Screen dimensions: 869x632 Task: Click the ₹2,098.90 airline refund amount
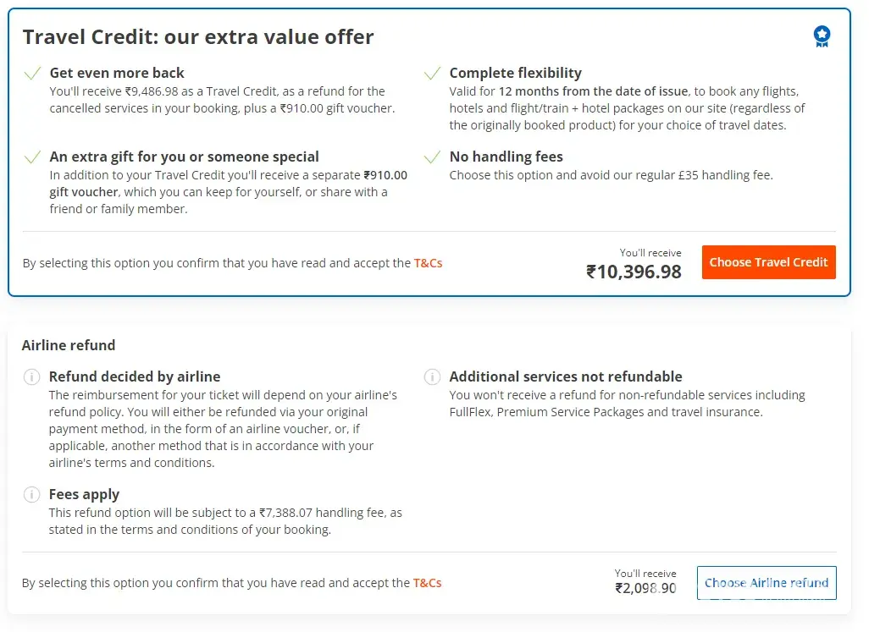click(x=645, y=589)
